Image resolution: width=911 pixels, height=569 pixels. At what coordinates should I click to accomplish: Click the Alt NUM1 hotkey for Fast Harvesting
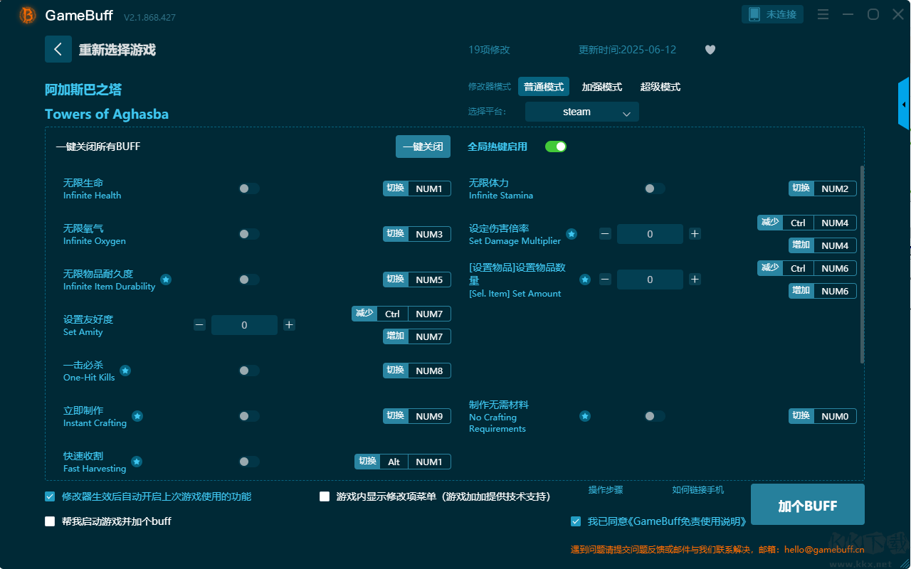click(403, 462)
